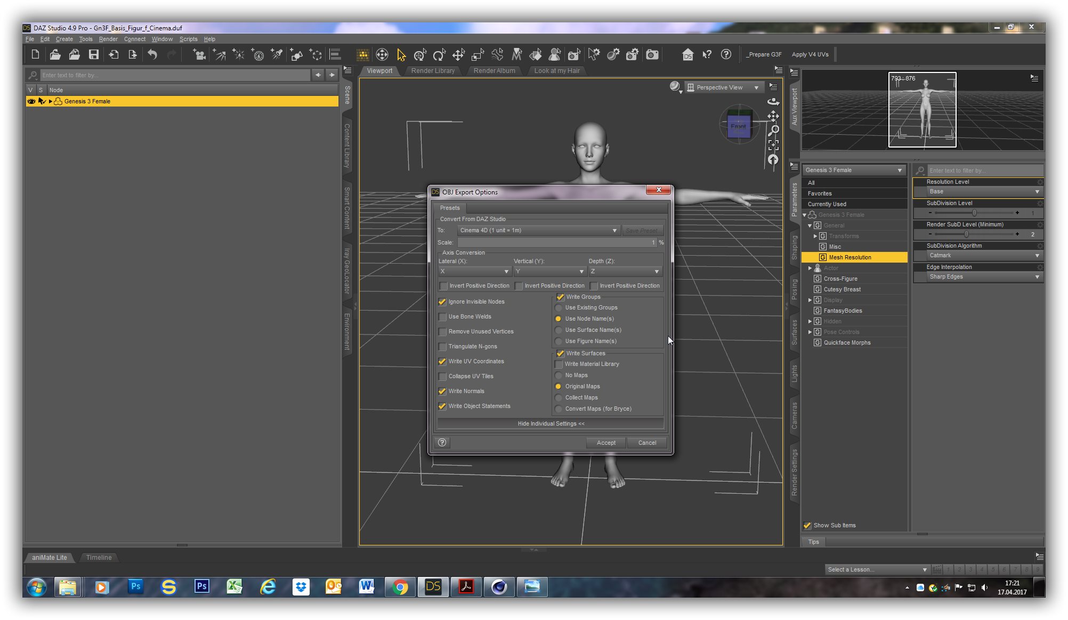The image size is (1068, 620).
Task: Open the Render menu in menu bar
Action: [108, 39]
